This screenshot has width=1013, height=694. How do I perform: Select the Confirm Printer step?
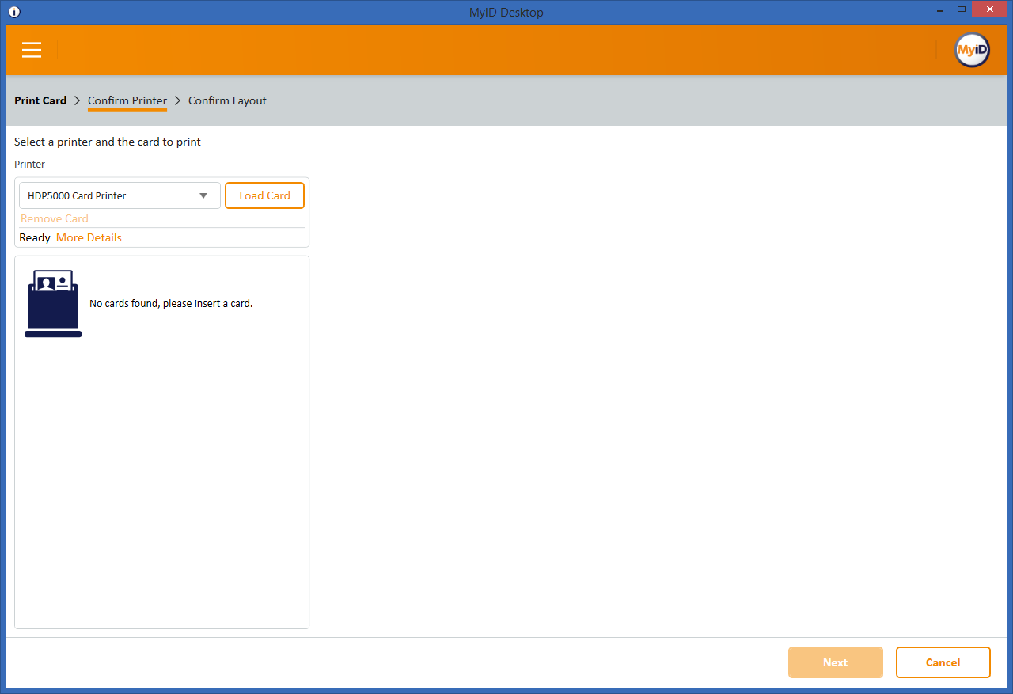(127, 100)
